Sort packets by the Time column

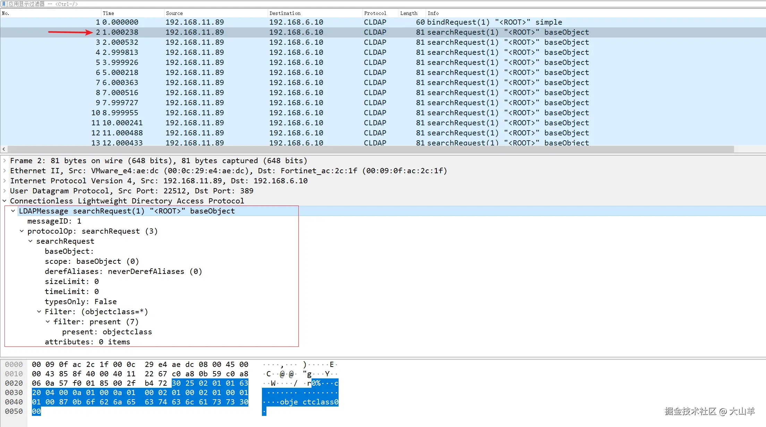(x=108, y=13)
